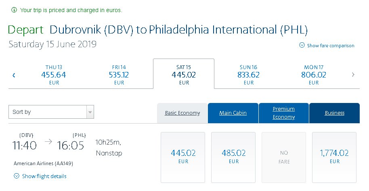Click the next dates right arrow
Viewport: 369px width, 191px height.
click(353, 75)
